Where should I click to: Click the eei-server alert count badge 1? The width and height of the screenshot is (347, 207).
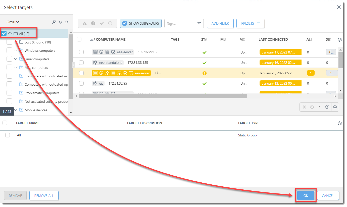[x=311, y=73]
